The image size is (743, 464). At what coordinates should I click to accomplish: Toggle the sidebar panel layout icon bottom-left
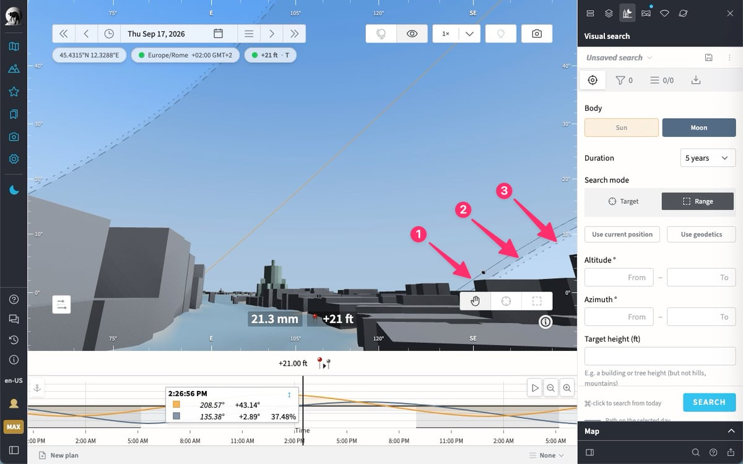(x=14, y=450)
